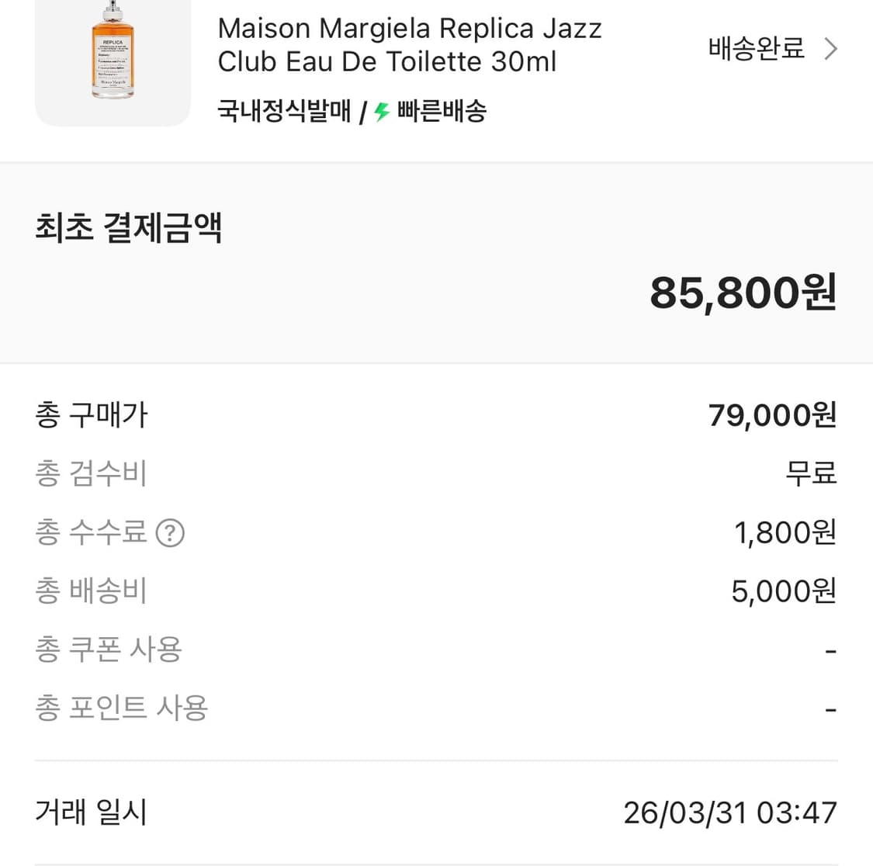This screenshot has height=866, width=873.
Task: Click the 총 쿠폰 사용 row
Action: [x=109, y=649]
